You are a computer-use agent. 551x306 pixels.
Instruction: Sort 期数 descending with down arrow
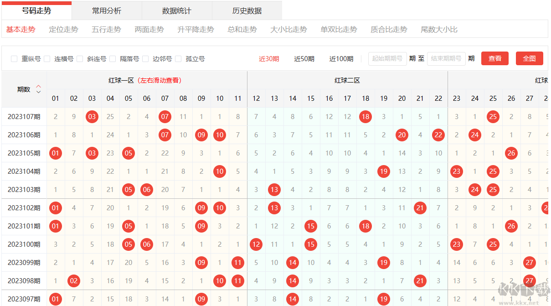39,92
